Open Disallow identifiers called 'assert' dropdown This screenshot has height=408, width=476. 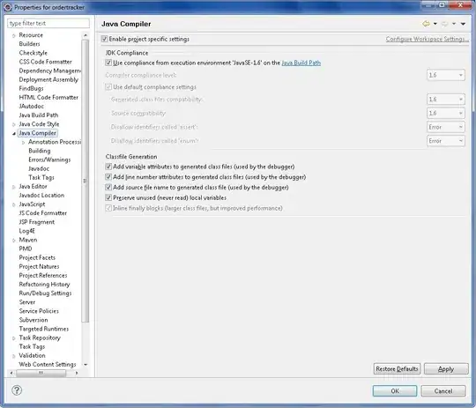coord(446,127)
